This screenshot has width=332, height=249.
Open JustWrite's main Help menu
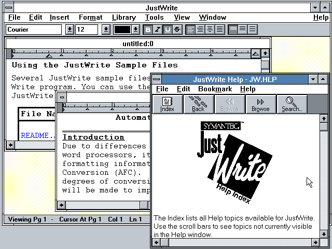point(321,17)
